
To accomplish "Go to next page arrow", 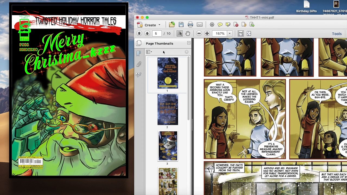I will [147, 33].
